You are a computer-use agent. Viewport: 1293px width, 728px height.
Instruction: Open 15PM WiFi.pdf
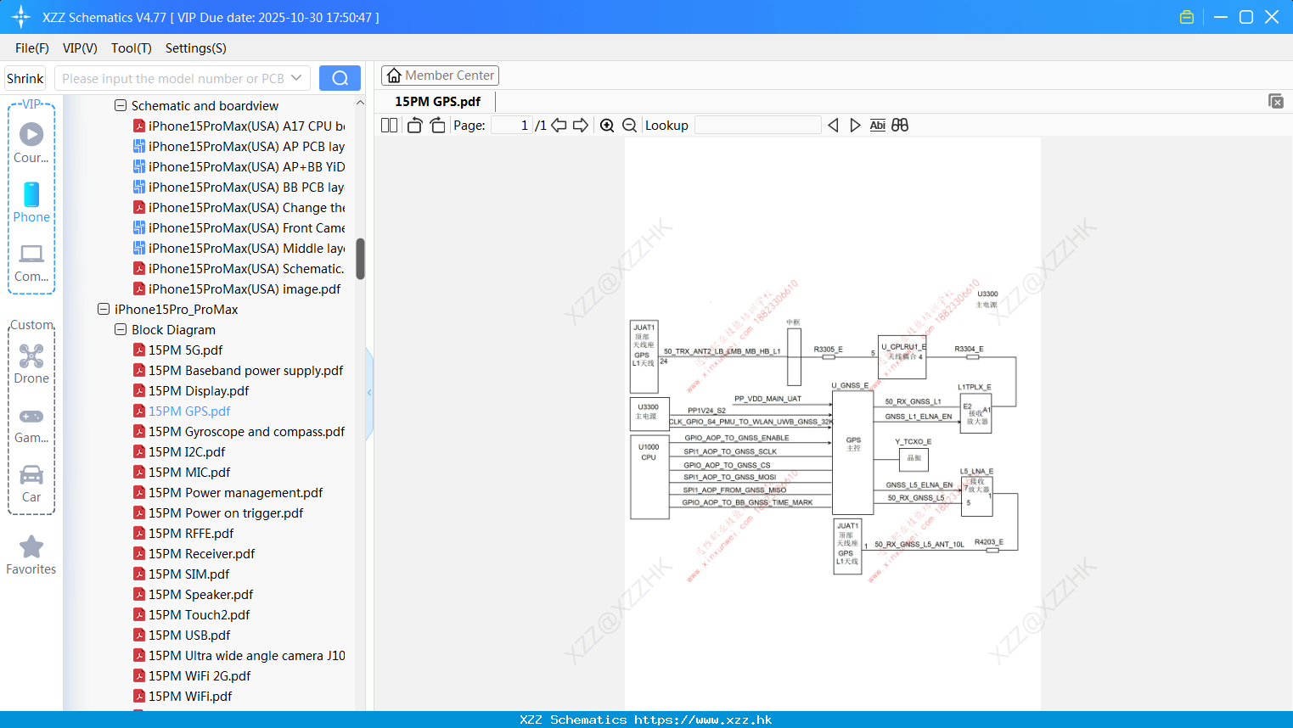[x=190, y=696]
